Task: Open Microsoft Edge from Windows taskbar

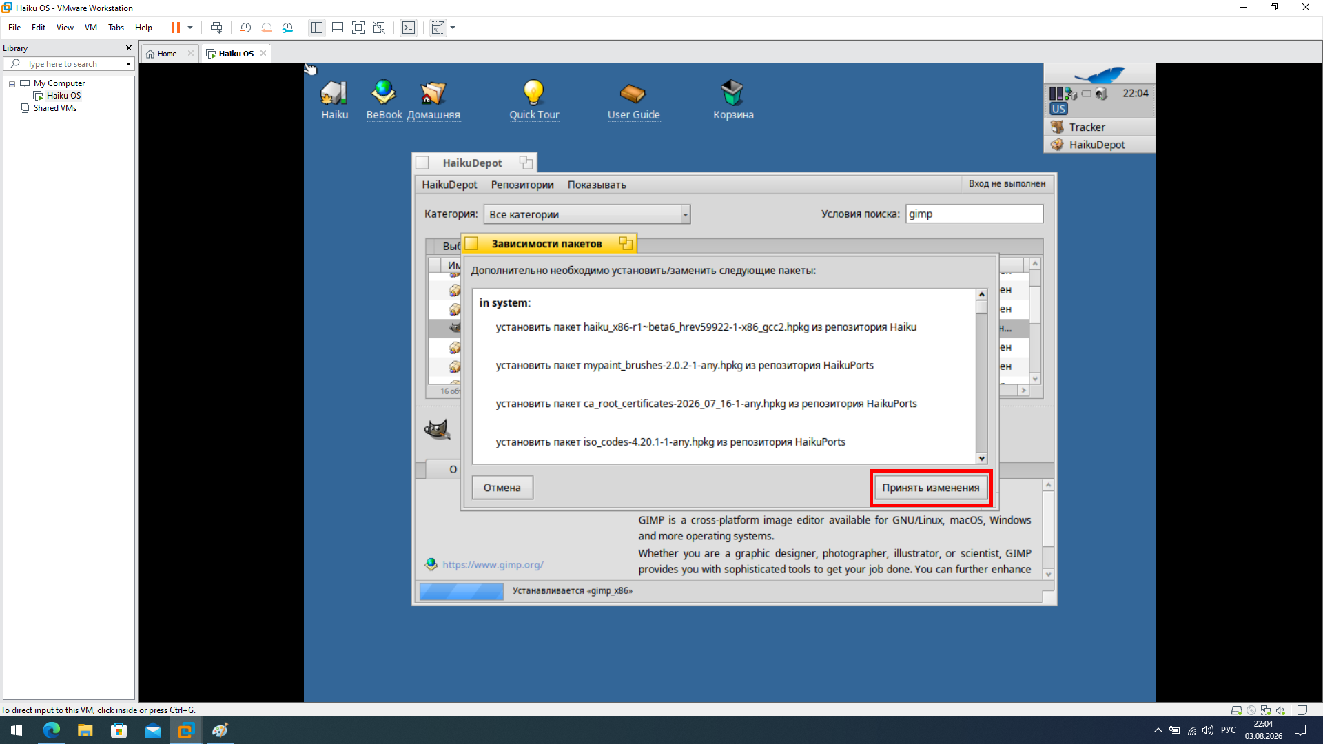Action: tap(51, 730)
